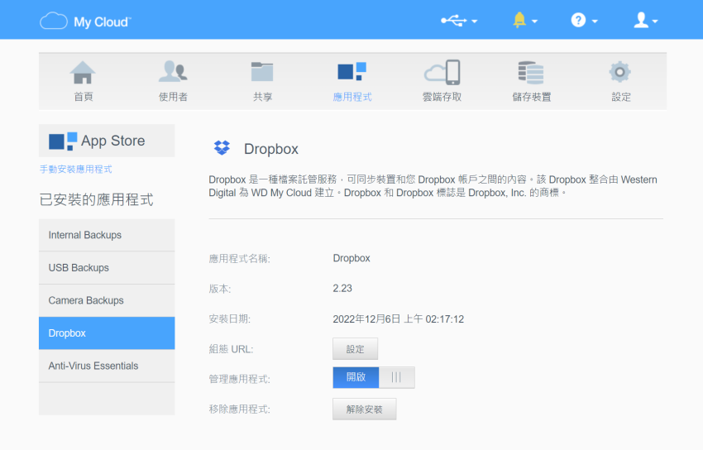
Task: Select Camera Backups app
Action: coord(107,300)
